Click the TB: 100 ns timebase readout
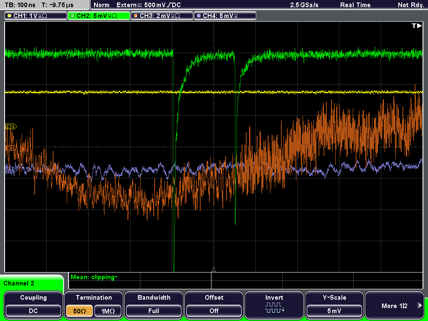The height and width of the screenshot is (321, 428). click(20, 5)
